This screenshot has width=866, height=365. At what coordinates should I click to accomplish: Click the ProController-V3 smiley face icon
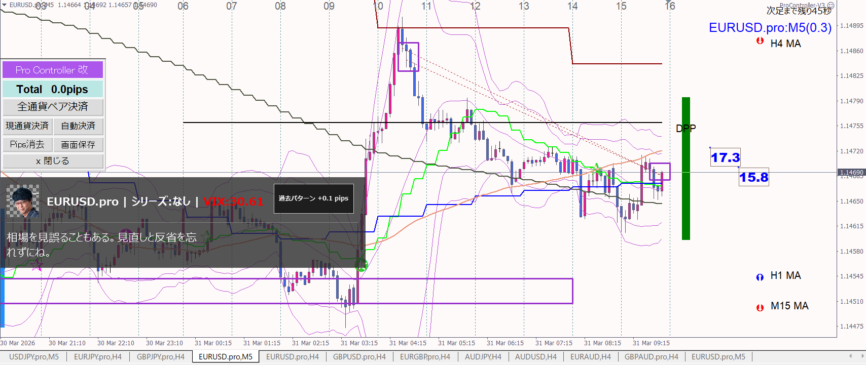click(831, 6)
